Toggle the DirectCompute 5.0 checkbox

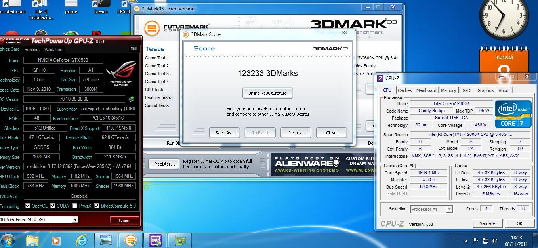[96, 206]
